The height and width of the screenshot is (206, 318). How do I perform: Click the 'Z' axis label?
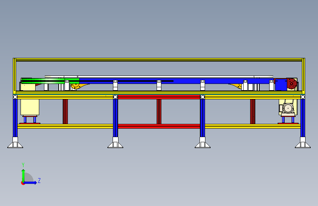point(39,180)
